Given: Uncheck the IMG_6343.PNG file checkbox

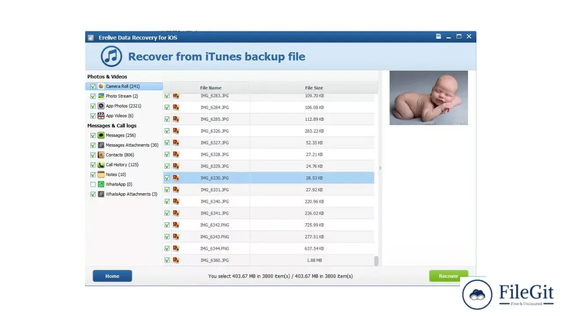Looking at the screenshot, I should 167,237.
